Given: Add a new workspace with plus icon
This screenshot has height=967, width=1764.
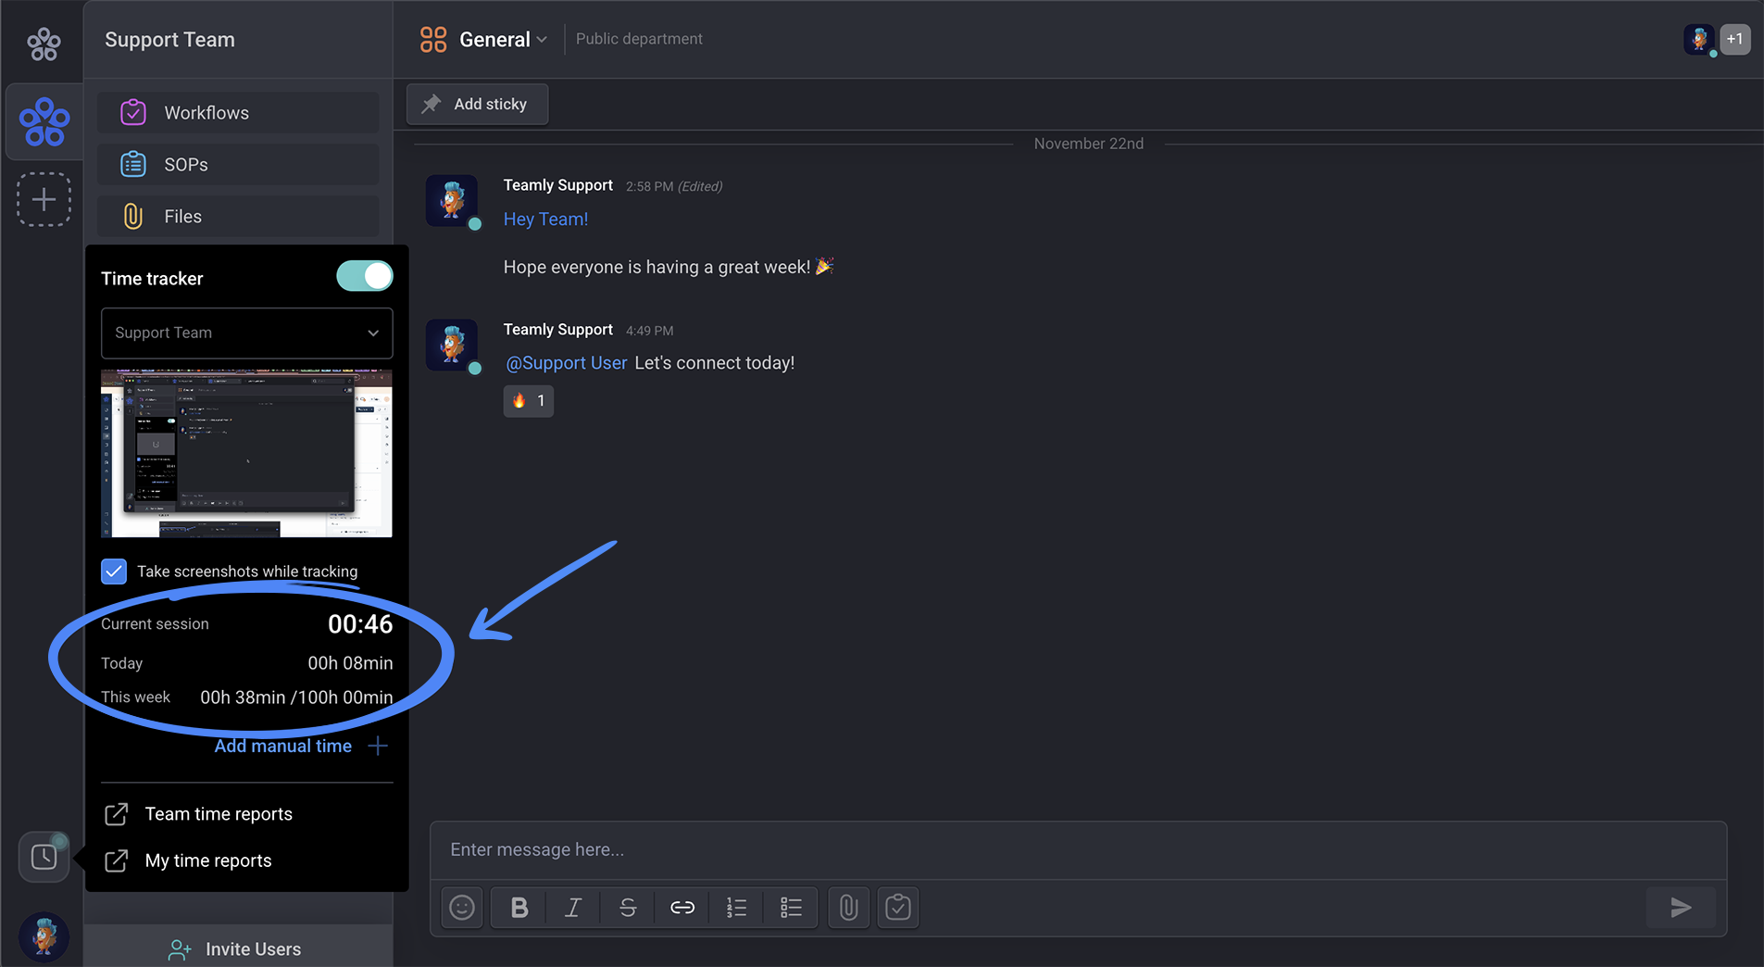Looking at the screenshot, I should click(44, 199).
